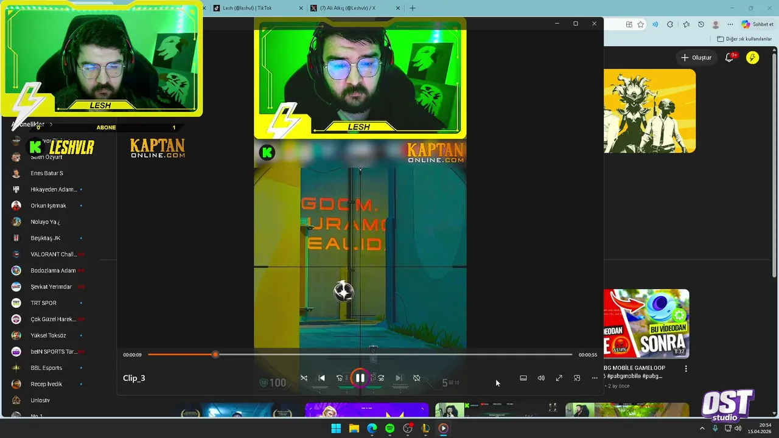
Task: Click the browser vertical scrollbar
Action: pyautogui.click(x=775, y=164)
